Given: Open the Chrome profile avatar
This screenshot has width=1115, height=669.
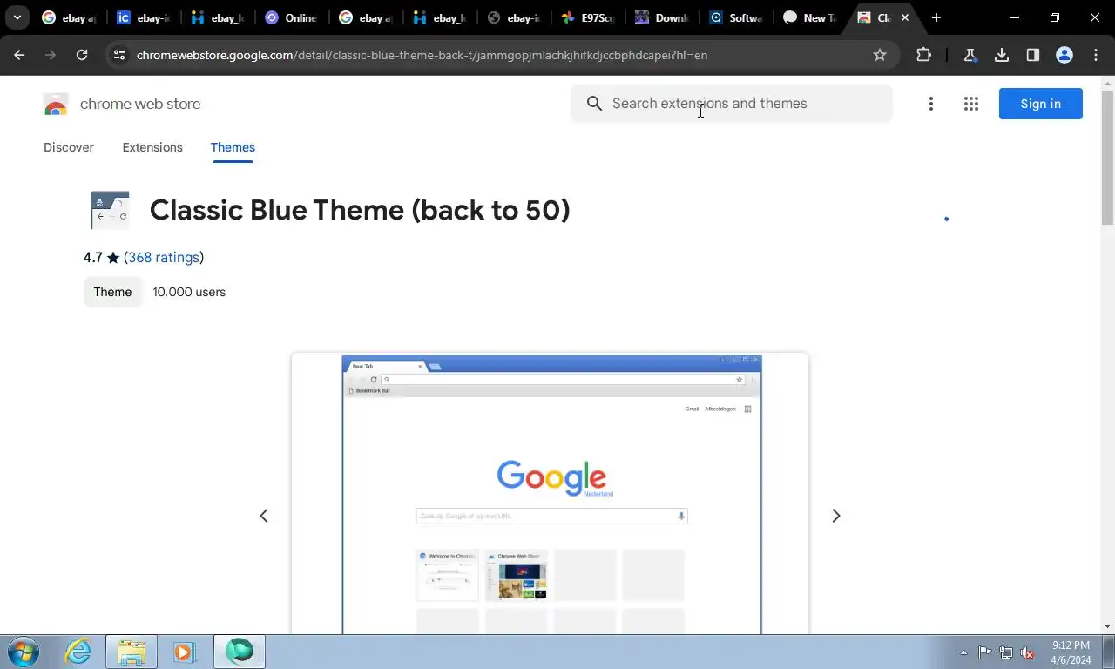Looking at the screenshot, I should (1064, 55).
